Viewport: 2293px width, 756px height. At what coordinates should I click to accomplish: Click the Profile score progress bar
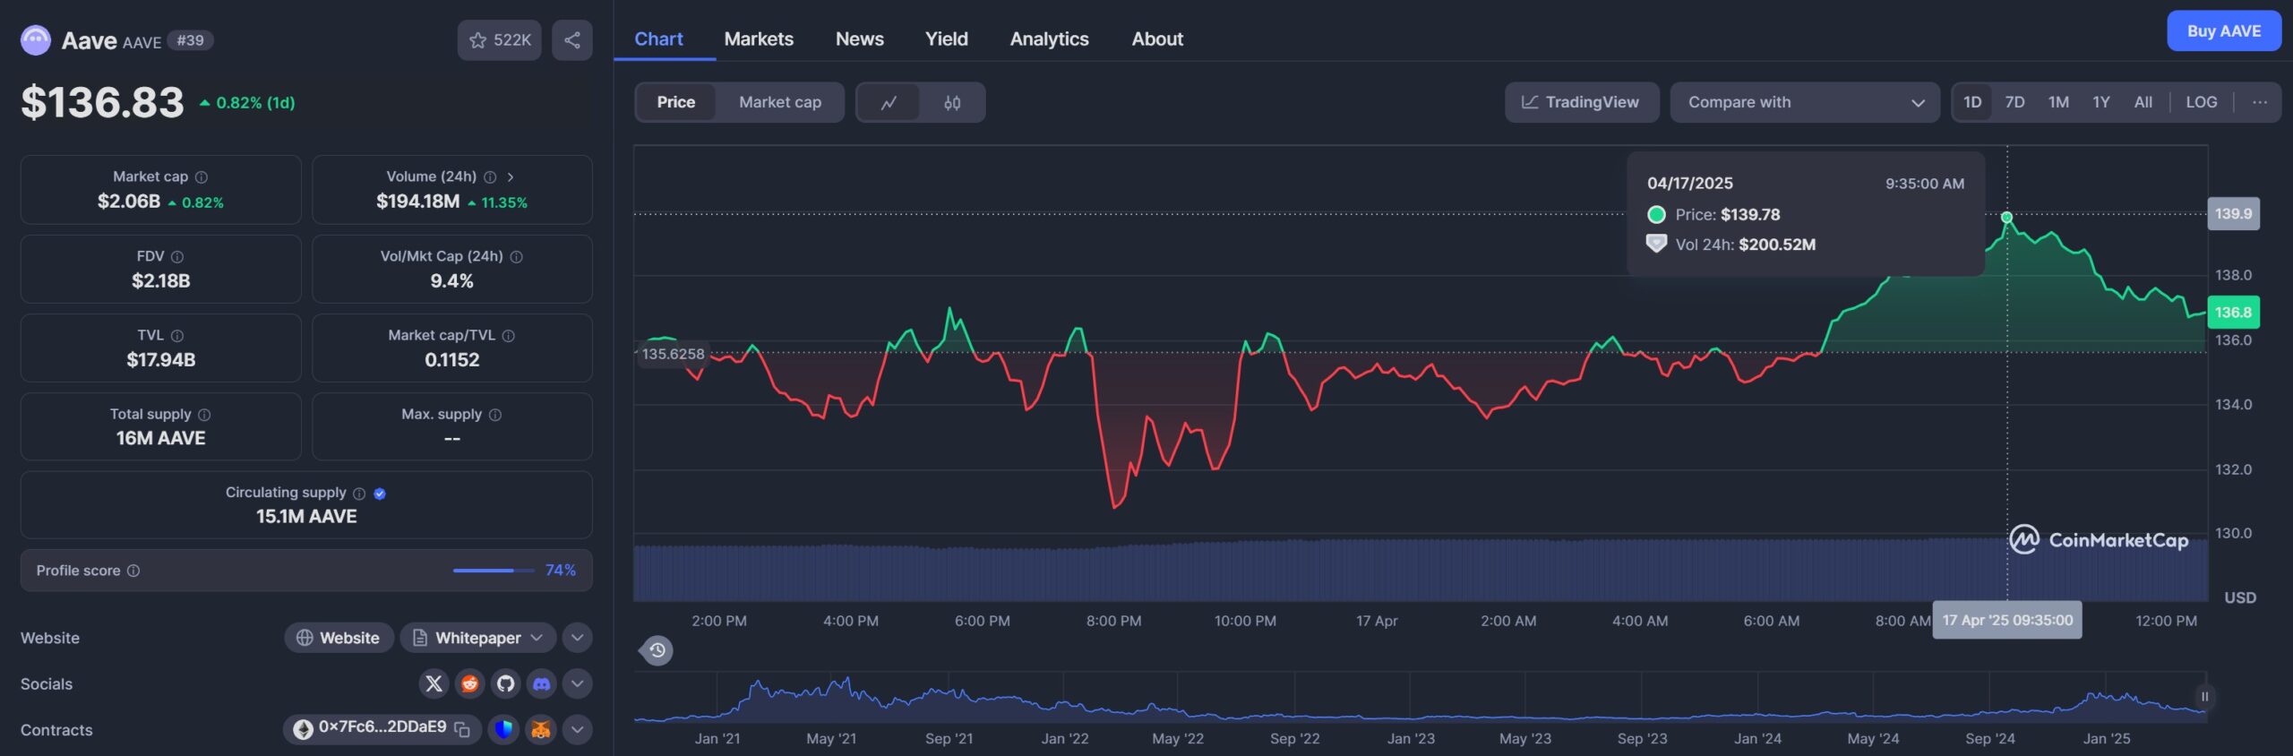pyautogui.click(x=494, y=571)
